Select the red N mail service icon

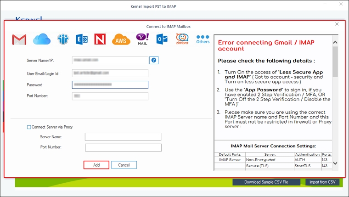tap(100, 39)
